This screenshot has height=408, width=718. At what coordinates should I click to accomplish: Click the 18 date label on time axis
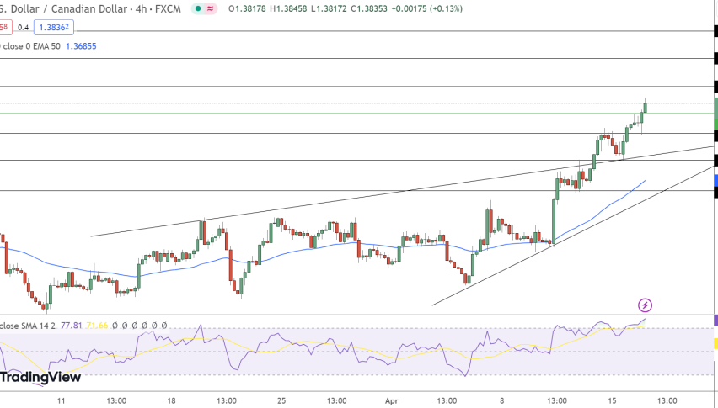click(x=171, y=400)
